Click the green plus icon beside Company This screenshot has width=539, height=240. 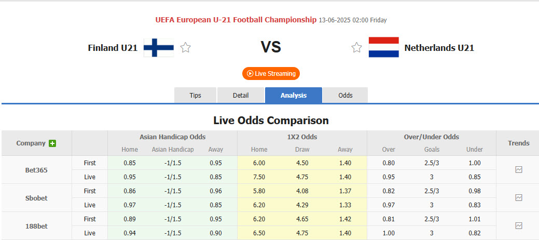[52, 143]
